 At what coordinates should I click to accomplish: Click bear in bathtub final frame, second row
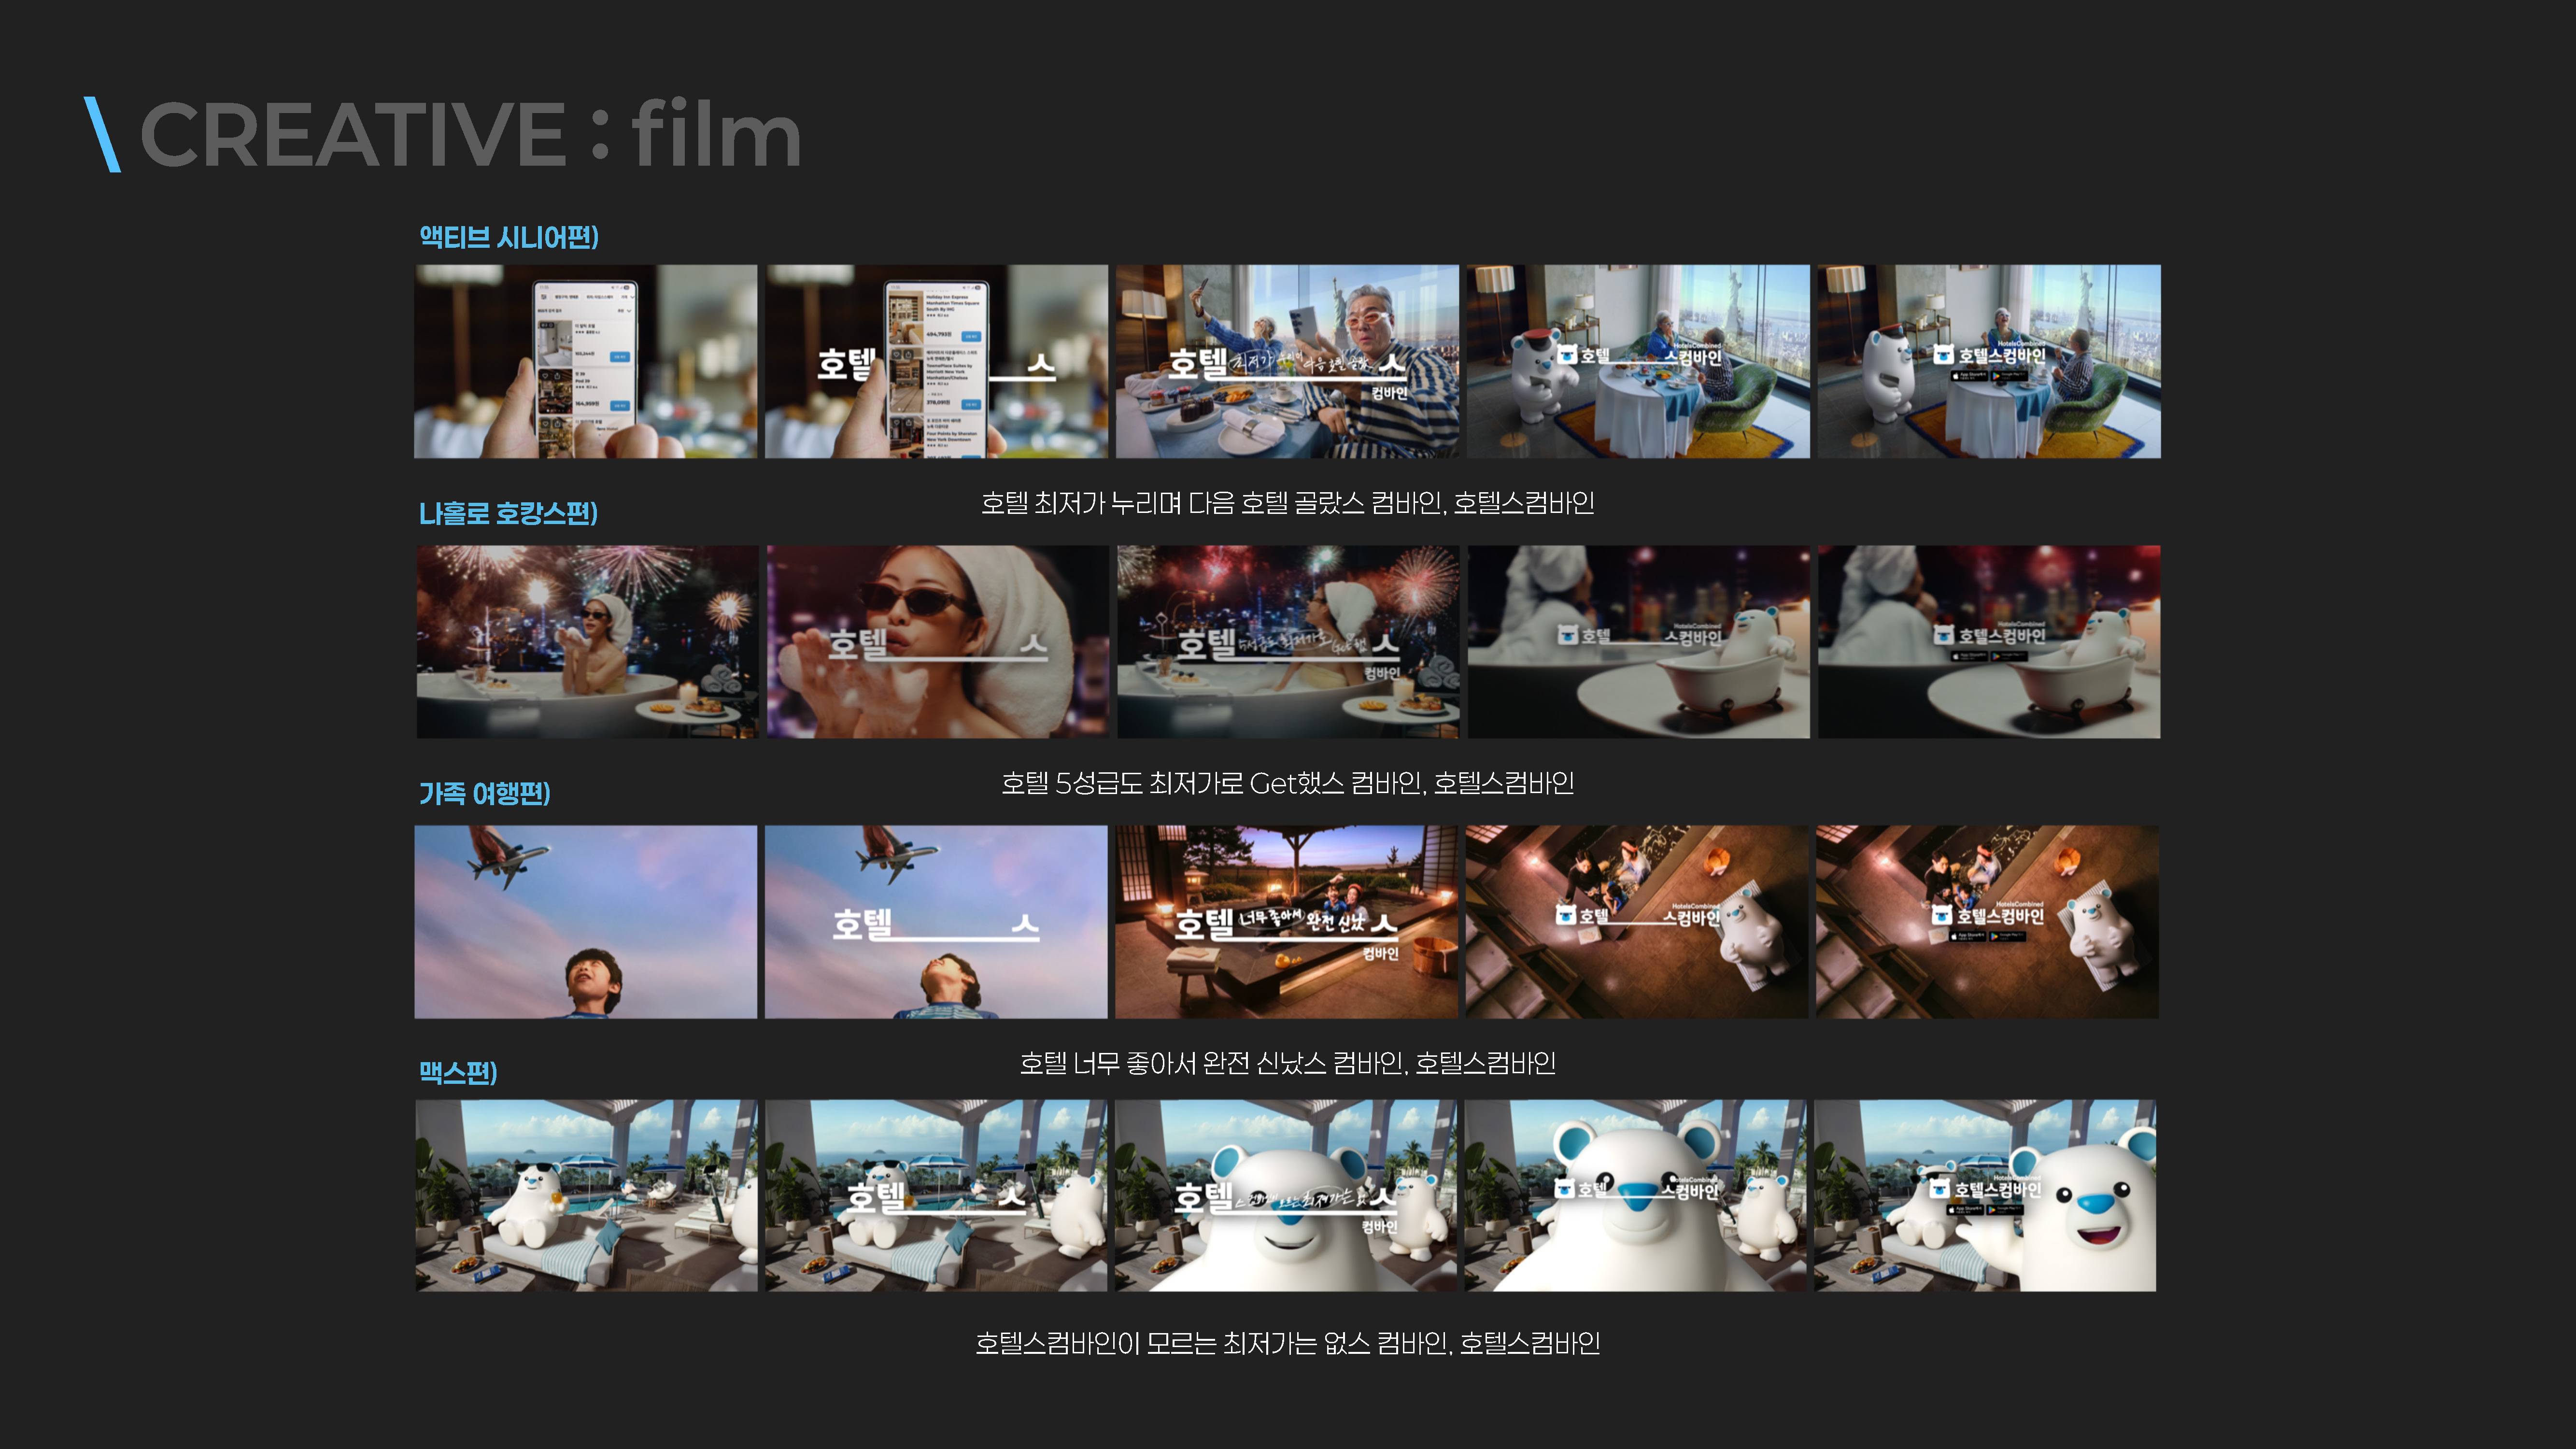point(1989,641)
